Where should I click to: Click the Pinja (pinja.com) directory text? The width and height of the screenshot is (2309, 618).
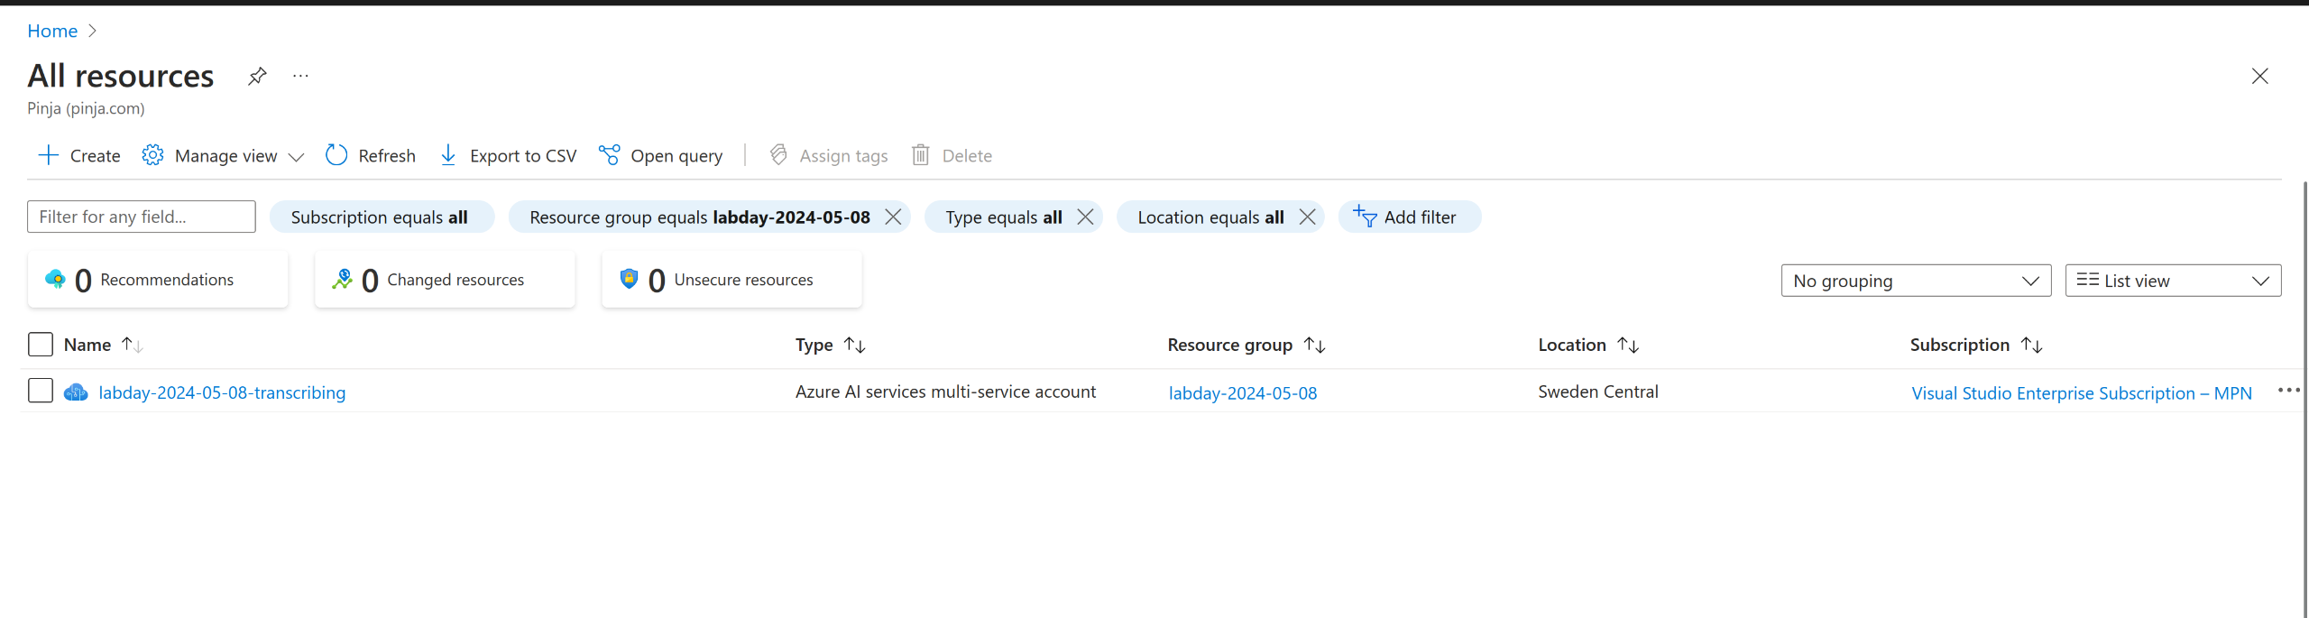86,108
